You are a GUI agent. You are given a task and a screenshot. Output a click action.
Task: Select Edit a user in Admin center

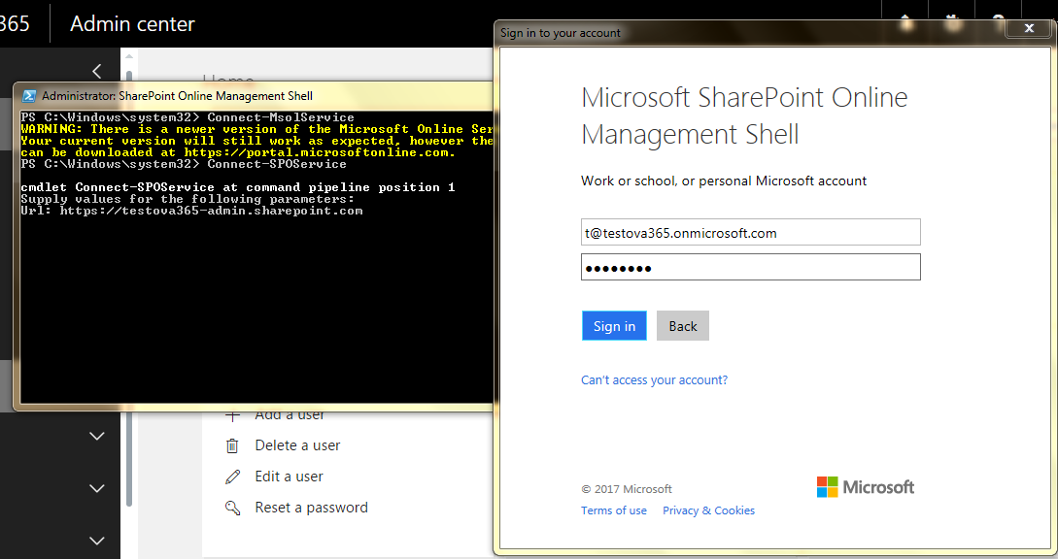(x=289, y=477)
